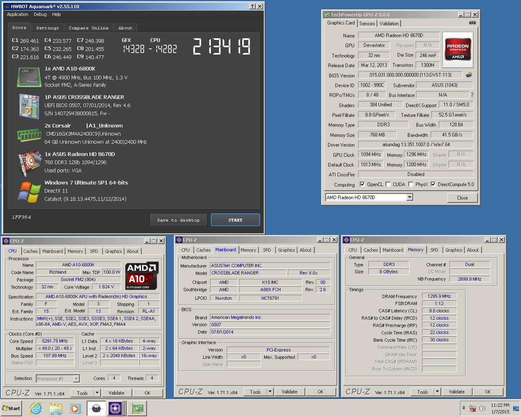
Task: Open the Application menu in Aquamark
Action: coord(18,14)
